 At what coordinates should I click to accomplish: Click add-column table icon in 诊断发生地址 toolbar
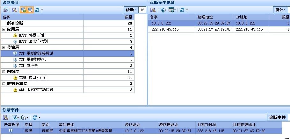point(171,10)
